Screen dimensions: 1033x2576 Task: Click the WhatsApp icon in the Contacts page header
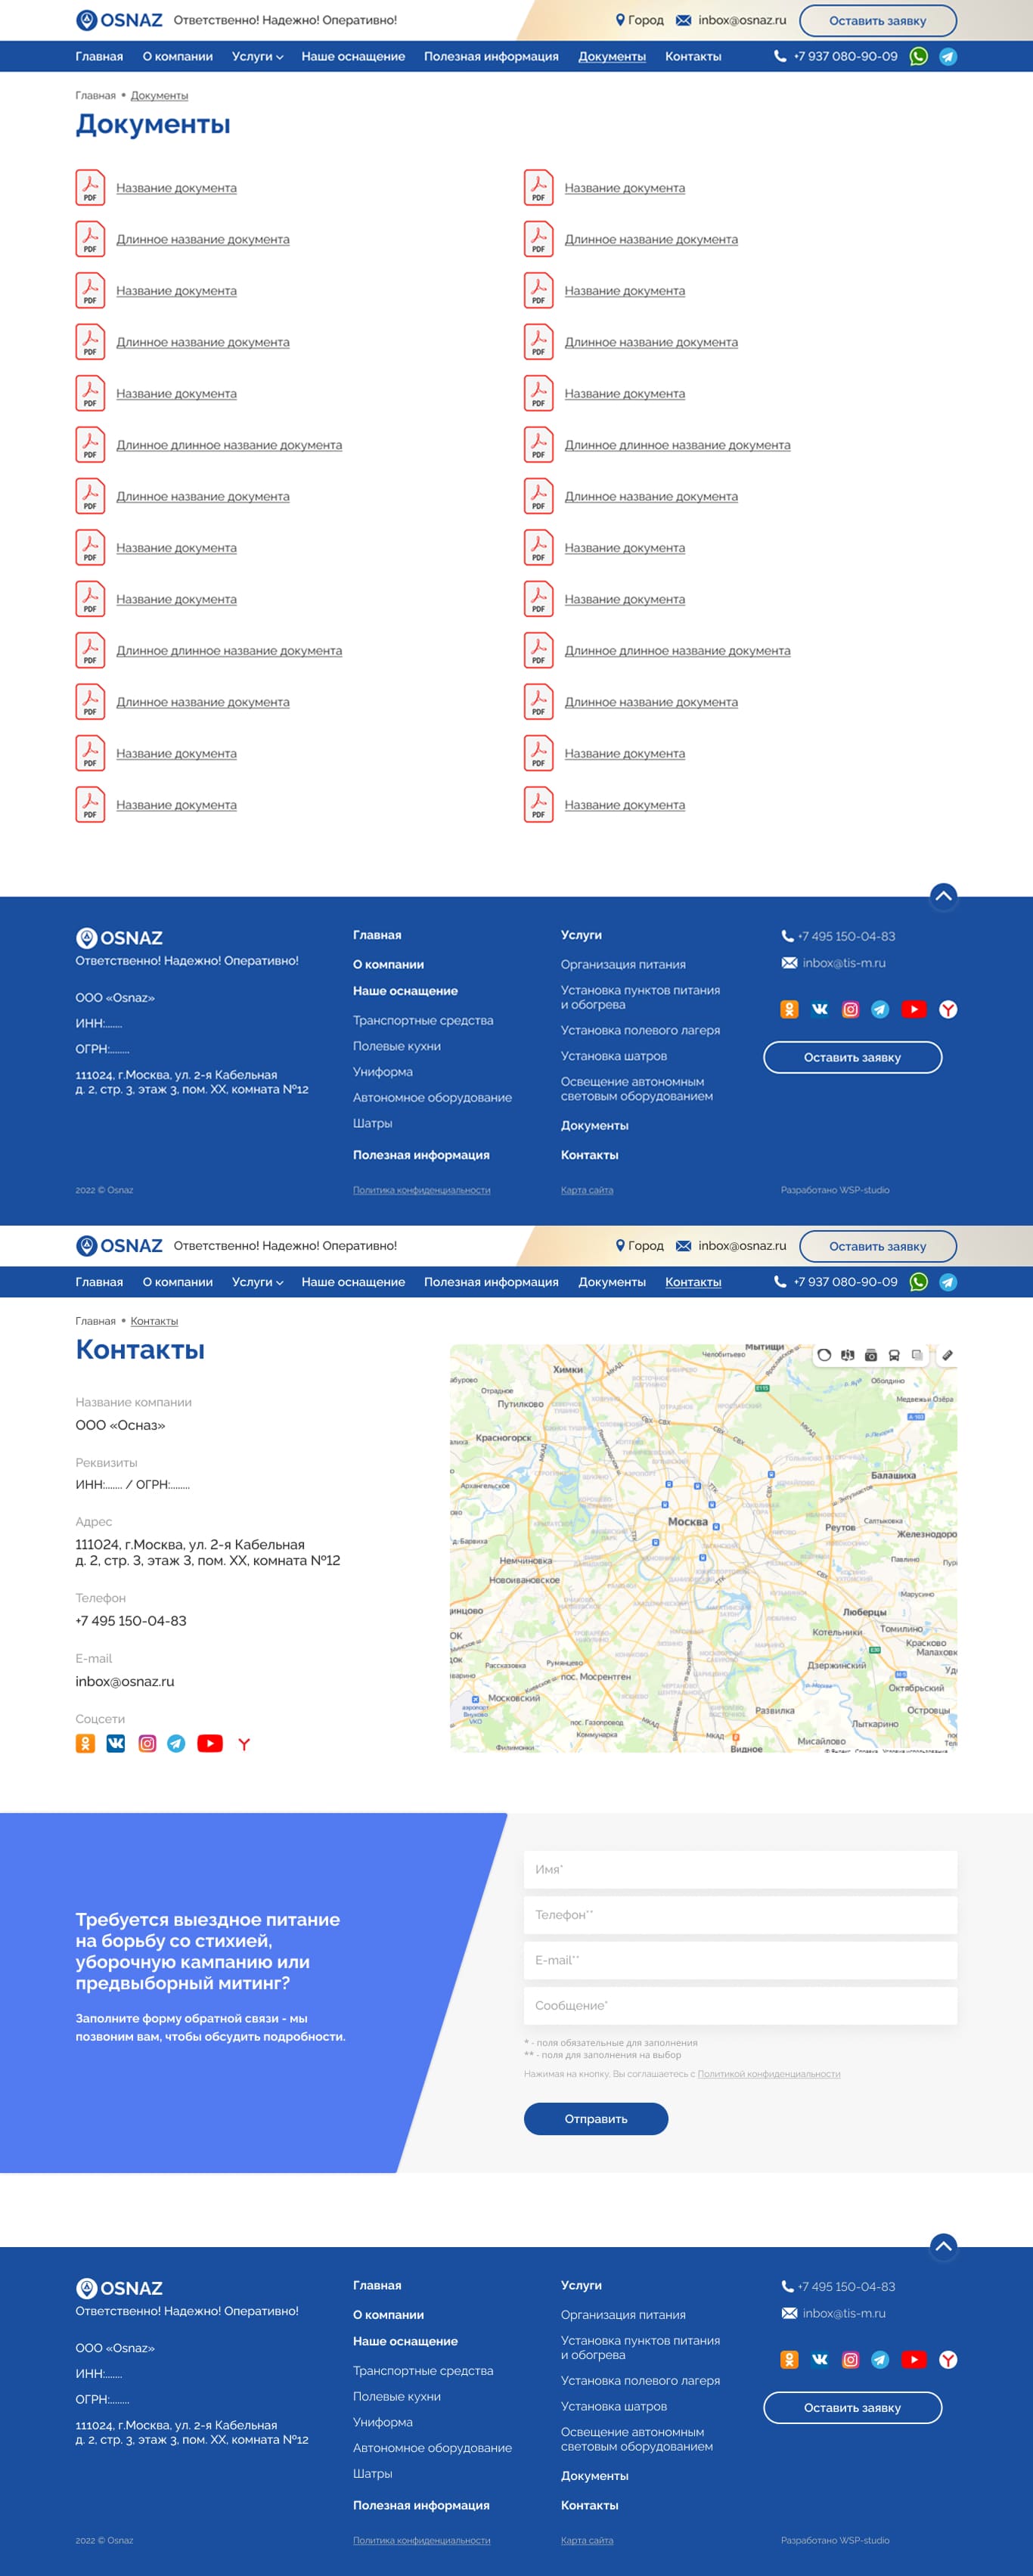[918, 1282]
